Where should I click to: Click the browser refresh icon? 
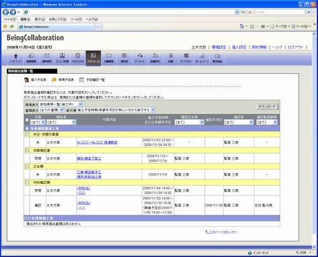[x=244, y=12]
